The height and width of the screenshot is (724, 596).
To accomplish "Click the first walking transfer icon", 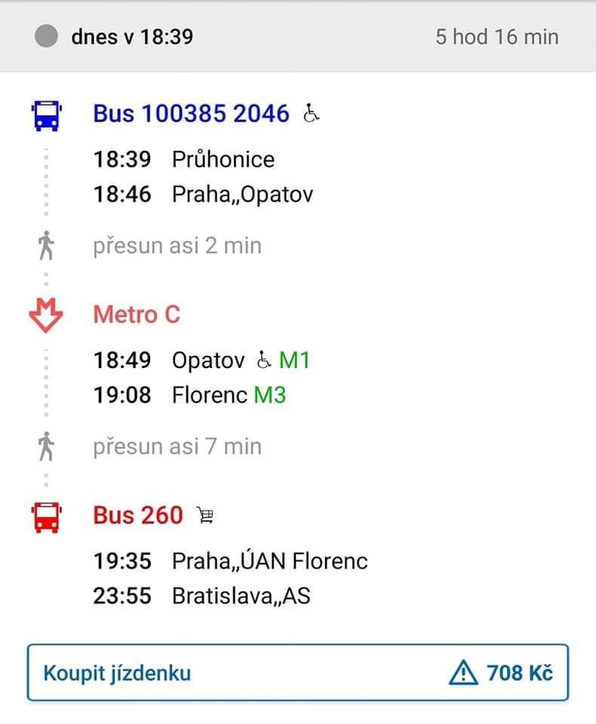I will [x=46, y=246].
